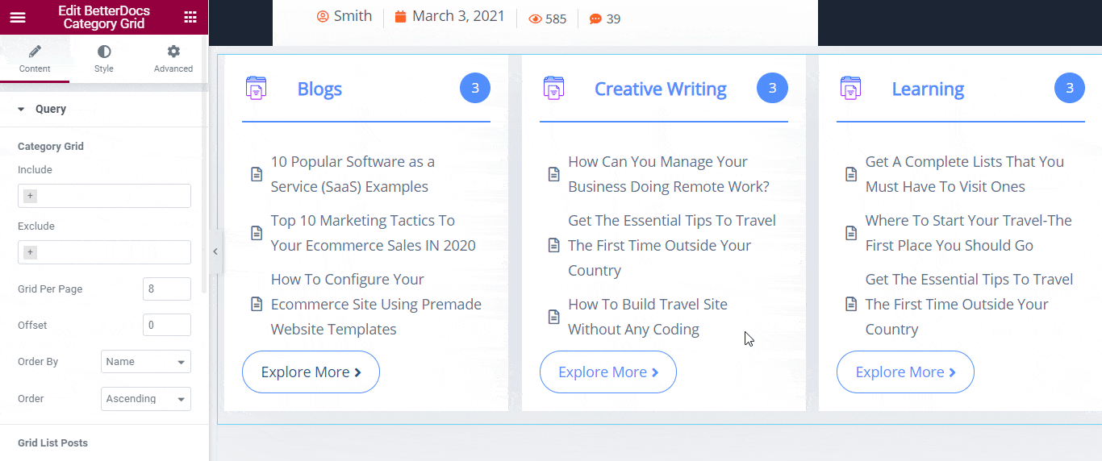This screenshot has width=1102, height=461.
Task: Click the comments bubble icon
Action: pyautogui.click(x=595, y=19)
